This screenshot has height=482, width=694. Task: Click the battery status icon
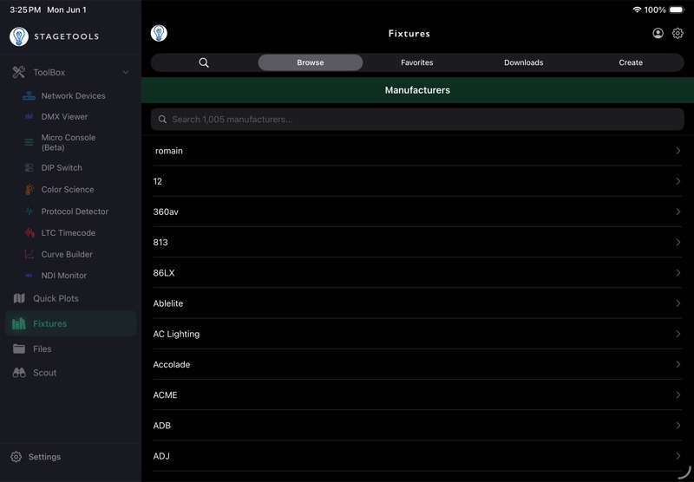[678, 10]
